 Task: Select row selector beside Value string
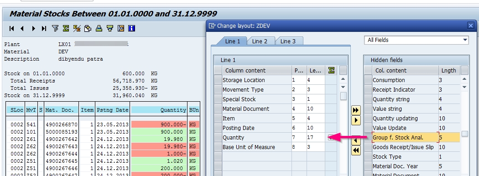(x=369, y=109)
